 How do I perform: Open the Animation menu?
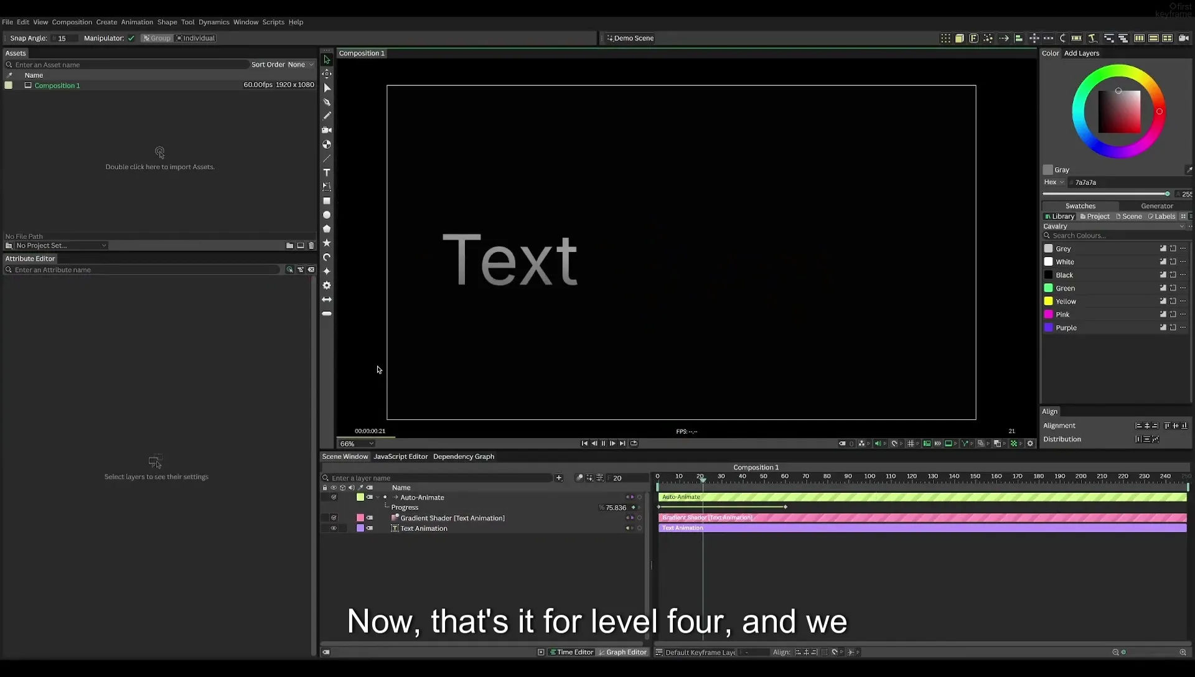137,22
